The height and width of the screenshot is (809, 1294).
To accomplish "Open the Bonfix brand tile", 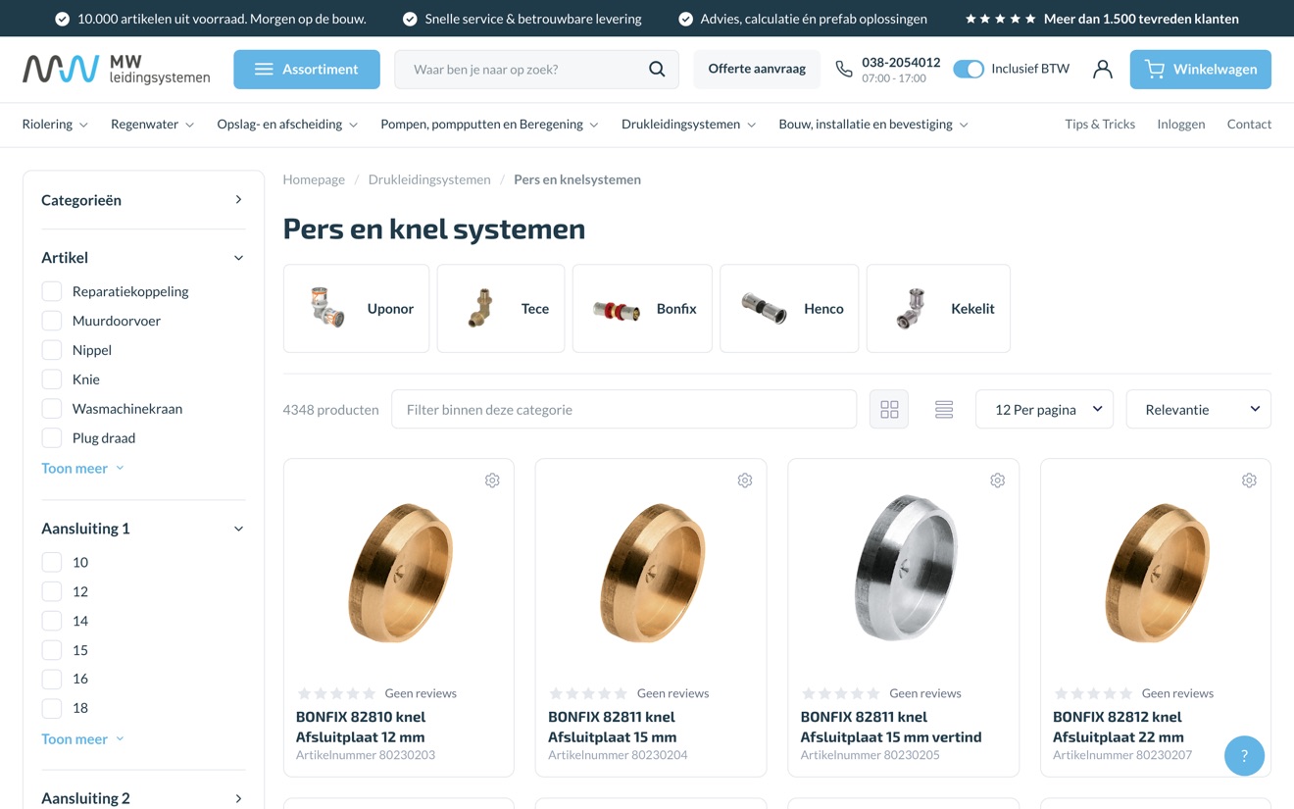I will tap(642, 308).
